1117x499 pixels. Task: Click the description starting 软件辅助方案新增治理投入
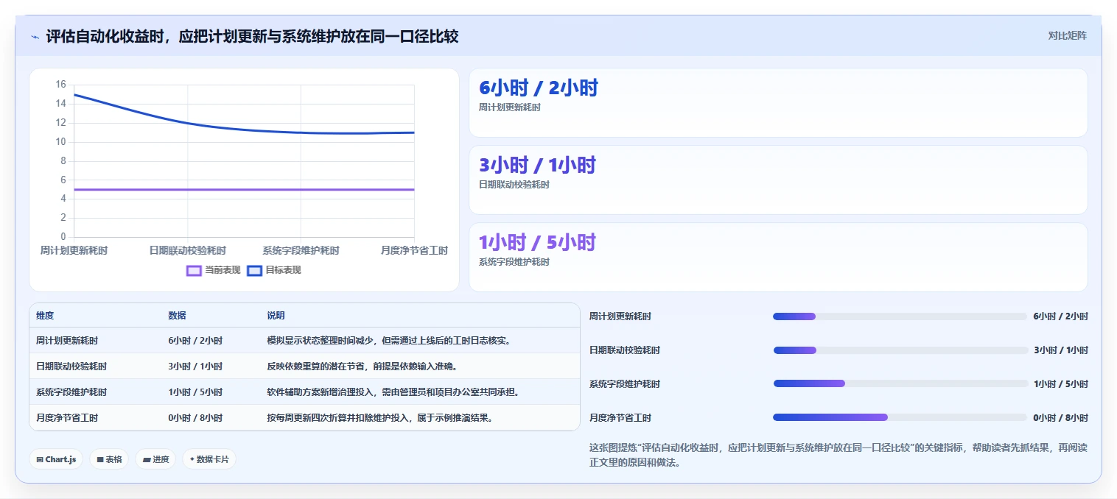coord(393,392)
